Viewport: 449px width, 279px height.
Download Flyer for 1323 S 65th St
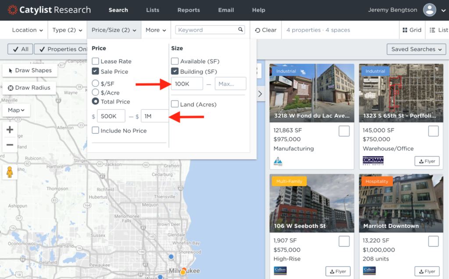click(427, 161)
